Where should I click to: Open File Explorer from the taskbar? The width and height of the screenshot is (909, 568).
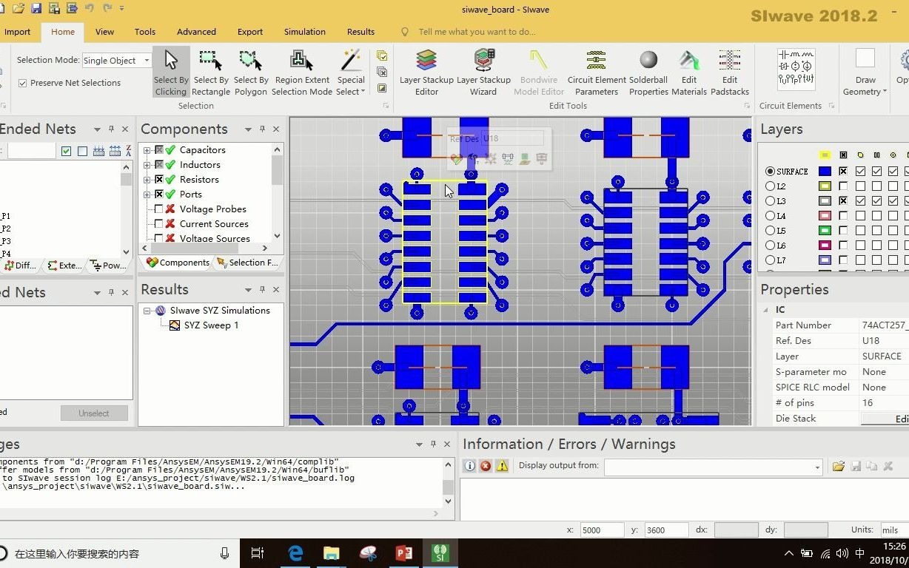click(x=331, y=552)
